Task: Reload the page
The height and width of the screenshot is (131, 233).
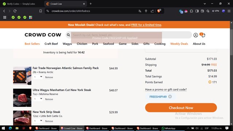Action: (x=15, y=11)
